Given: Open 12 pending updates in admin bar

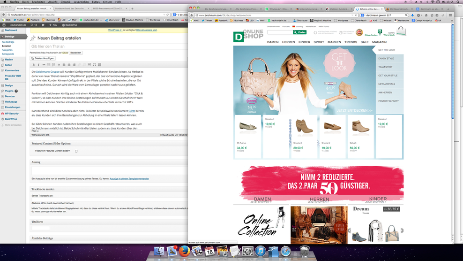Looking at the screenshot, I should (x=34, y=25).
